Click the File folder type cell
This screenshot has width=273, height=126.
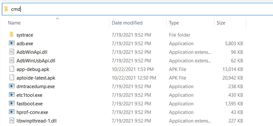pyautogui.click(x=179, y=35)
